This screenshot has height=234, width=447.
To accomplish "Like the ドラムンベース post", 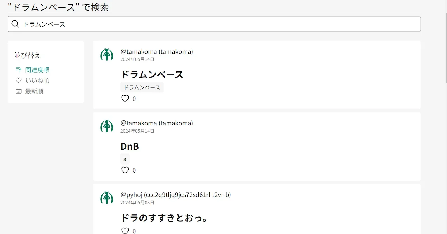I will click(125, 99).
